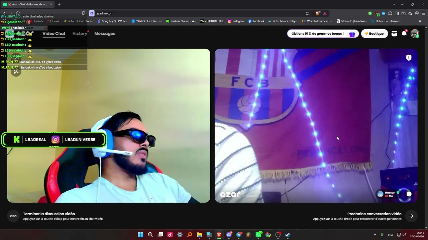This screenshot has height=240, width=428.
Task: Bookmark this page with the bookmark icon
Action: coord(84,13)
